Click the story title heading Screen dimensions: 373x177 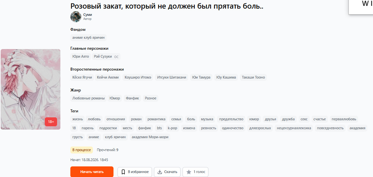167,6
